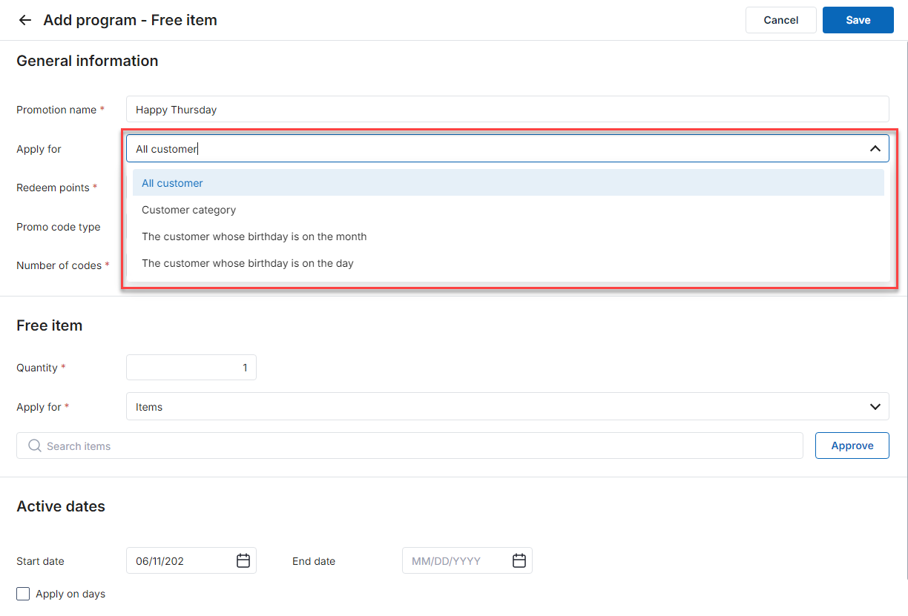Viewport: 908px width, 616px height.
Task: Click the General information heading
Action: point(88,61)
